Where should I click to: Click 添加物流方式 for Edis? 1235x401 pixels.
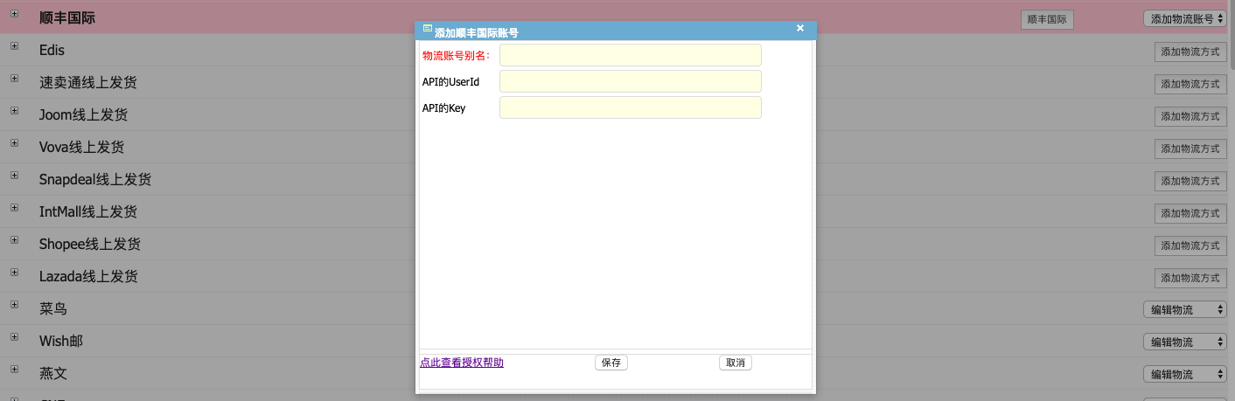point(1190,52)
